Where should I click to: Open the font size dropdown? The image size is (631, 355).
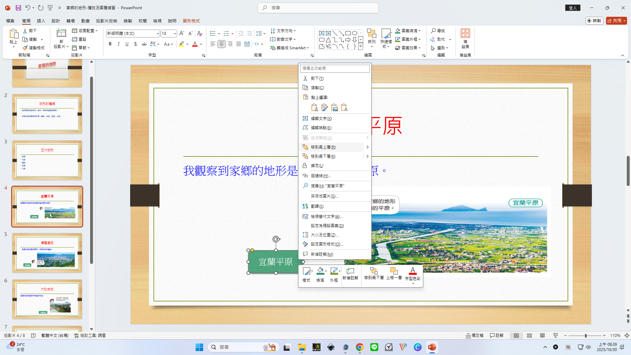click(175, 34)
